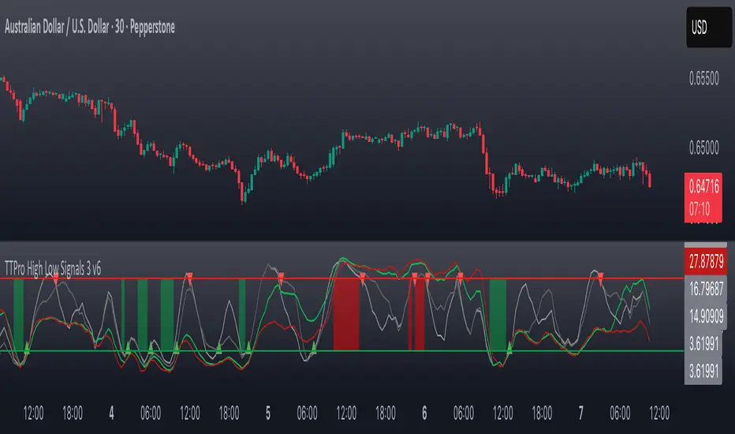The height and width of the screenshot is (434, 735).
Task: Select day 6 on the time axis
Action: tap(424, 411)
